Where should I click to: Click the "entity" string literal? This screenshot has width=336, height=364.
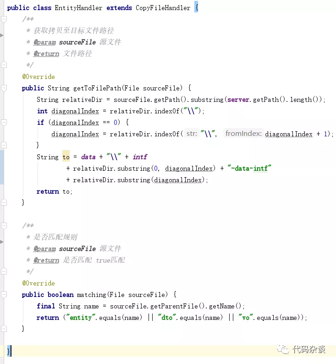click(x=81, y=317)
